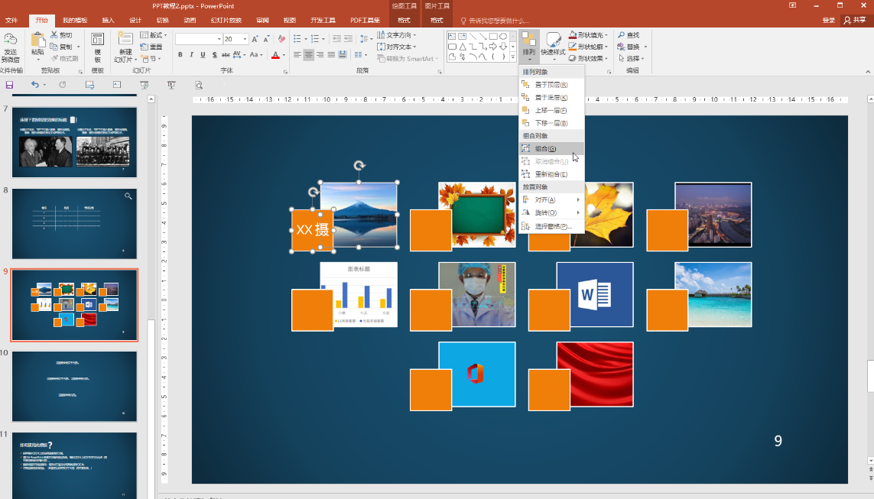Click the Clear Formatting eraser icon
Viewport: 874px width, 499px height.
coord(281,39)
